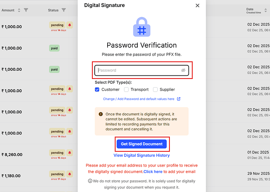This screenshot has height=192, width=270.
Task: Click the external link icon beside Change / Add Password
Action: [x=179, y=99]
